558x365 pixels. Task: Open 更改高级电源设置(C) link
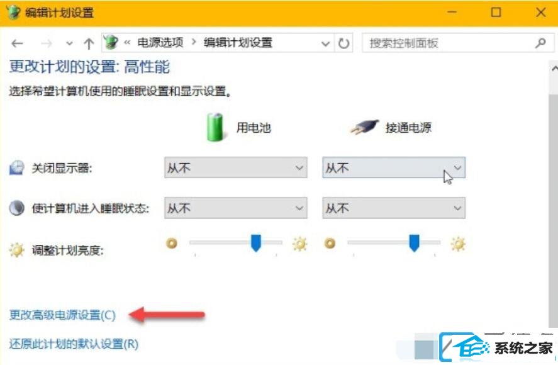[62, 315]
